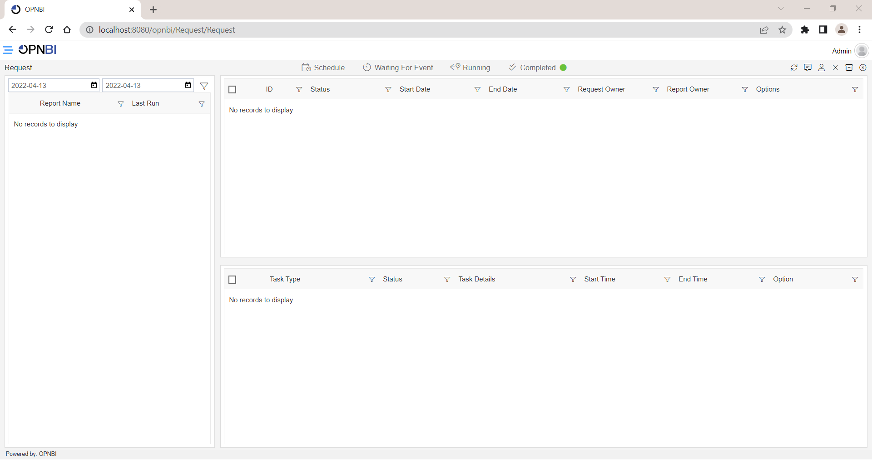The height and width of the screenshot is (460, 872).
Task: Switch to Waiting For Event tab
Action: pyautogui.click(x=398, y=68)
